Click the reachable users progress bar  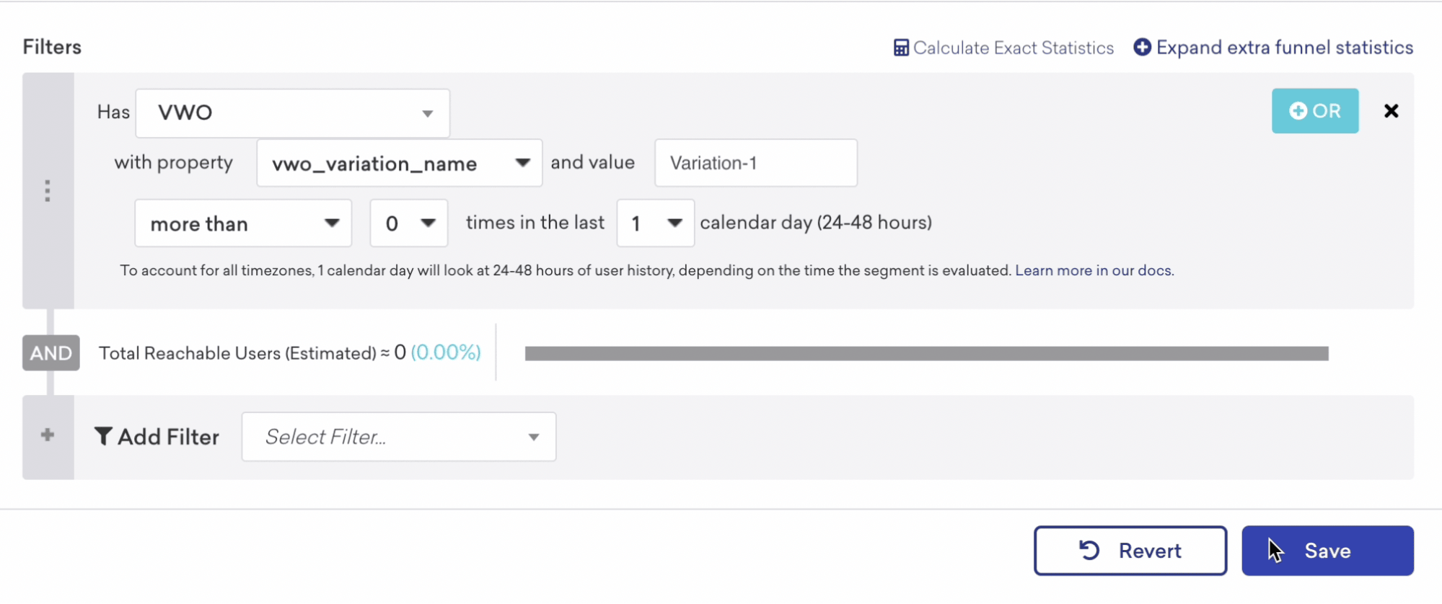click(926, 353)
